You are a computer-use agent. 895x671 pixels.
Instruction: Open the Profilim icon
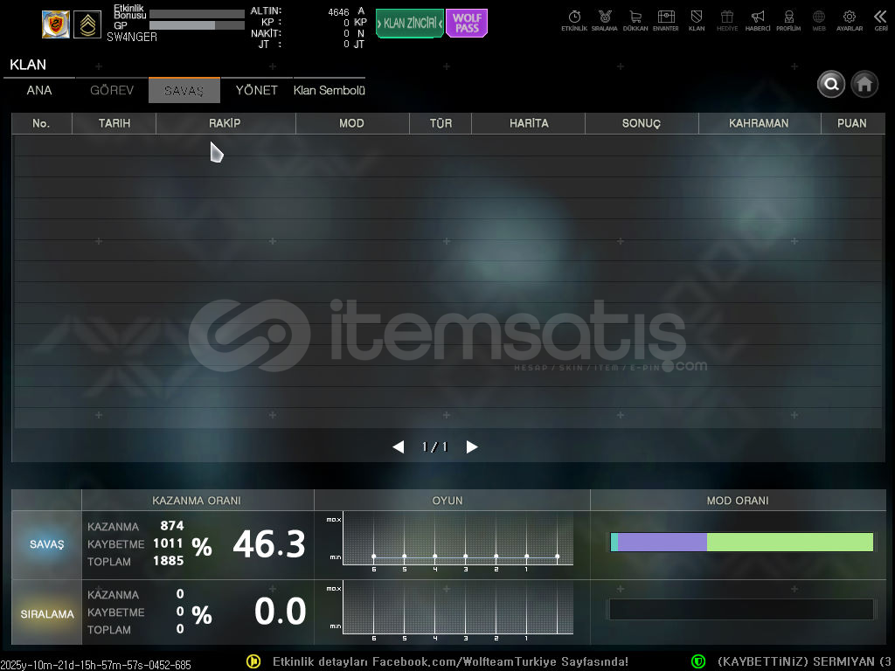pyautogui.click(x=788, y=17)
